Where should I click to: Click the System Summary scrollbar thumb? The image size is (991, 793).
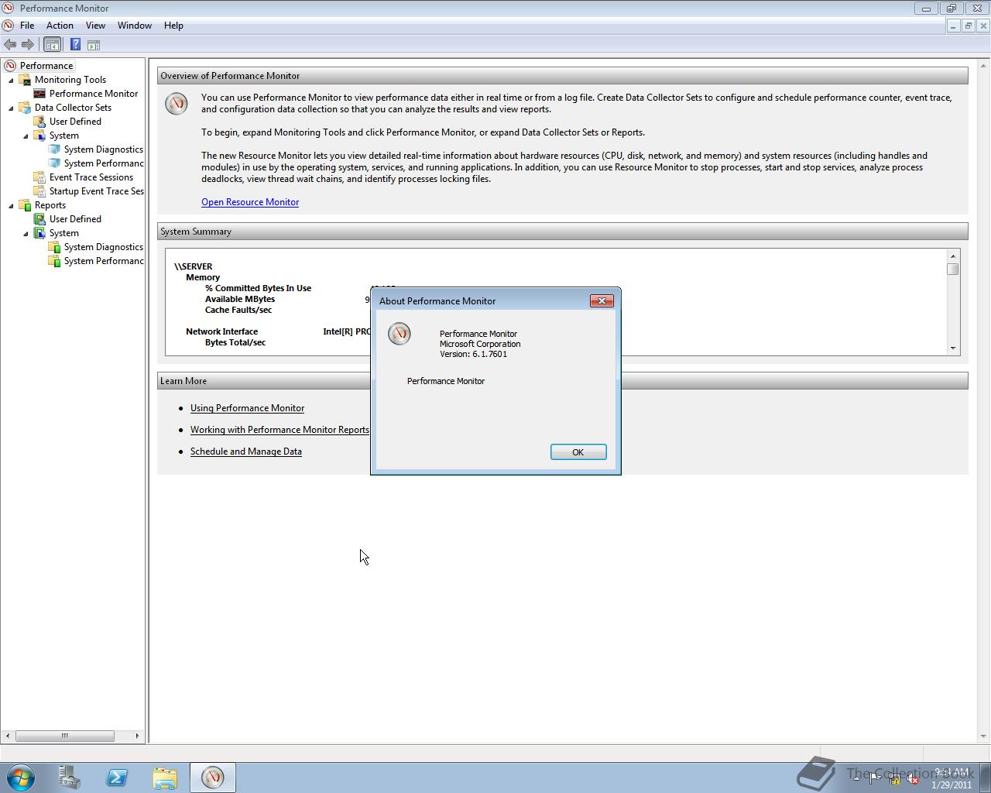point(953,269)
